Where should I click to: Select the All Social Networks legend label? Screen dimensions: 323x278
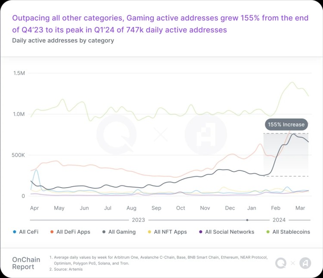click(230, 232)
